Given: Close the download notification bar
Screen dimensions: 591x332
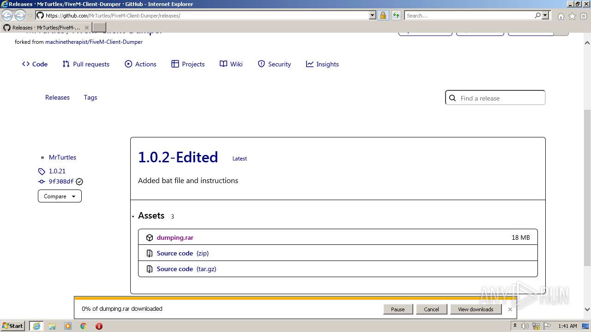Looking at the screenshot, I should tap(510, 309).
